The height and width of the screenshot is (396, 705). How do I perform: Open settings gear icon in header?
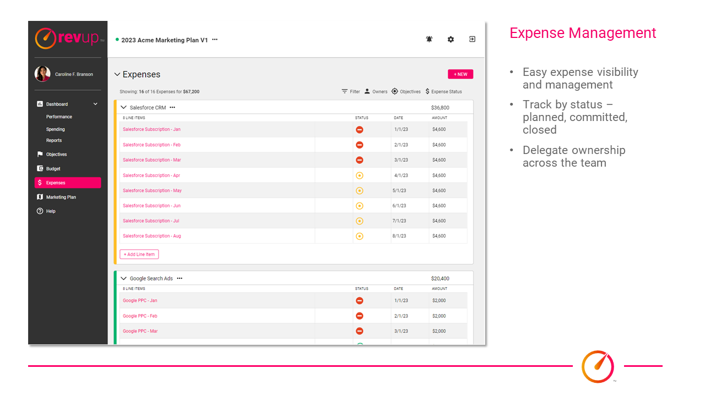451,39
